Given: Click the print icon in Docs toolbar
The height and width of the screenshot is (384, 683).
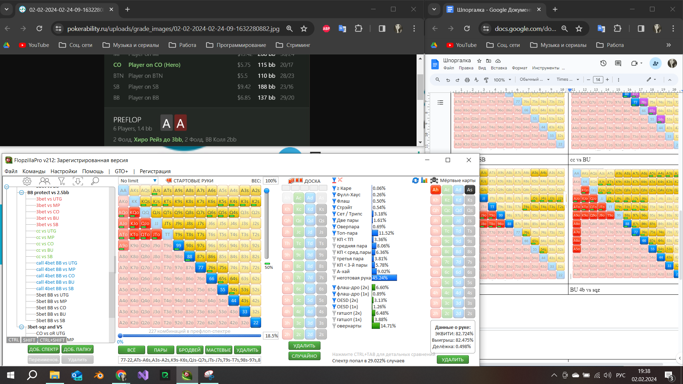Looking at the screenshot, I should (x=467, y=80).
